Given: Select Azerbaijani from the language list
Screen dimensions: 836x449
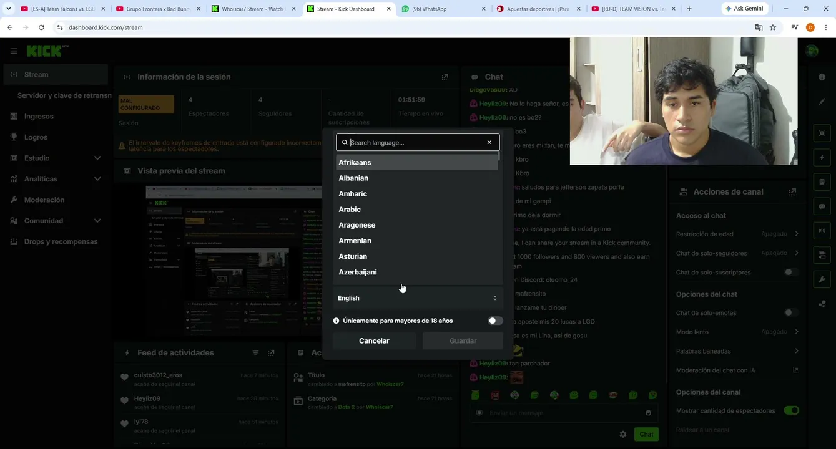Looking at the screenshot, I should (x=416, y=272).
